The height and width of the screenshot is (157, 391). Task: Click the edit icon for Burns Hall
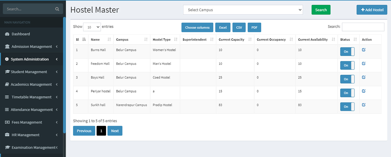[364, 50]
